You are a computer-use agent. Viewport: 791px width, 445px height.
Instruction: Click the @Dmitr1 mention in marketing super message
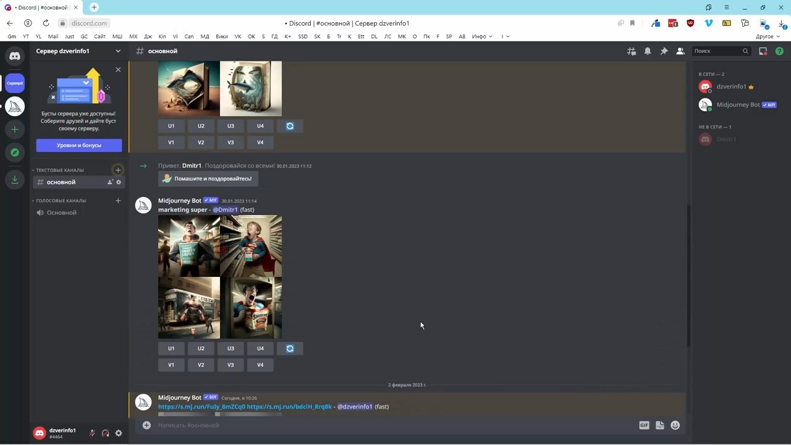[225, 210]
